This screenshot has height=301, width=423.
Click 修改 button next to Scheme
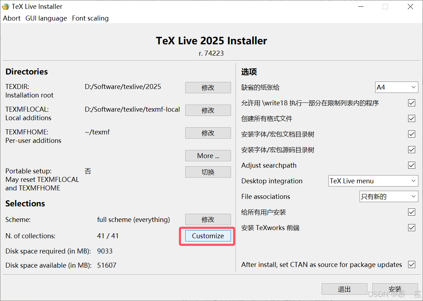point(208,219)
